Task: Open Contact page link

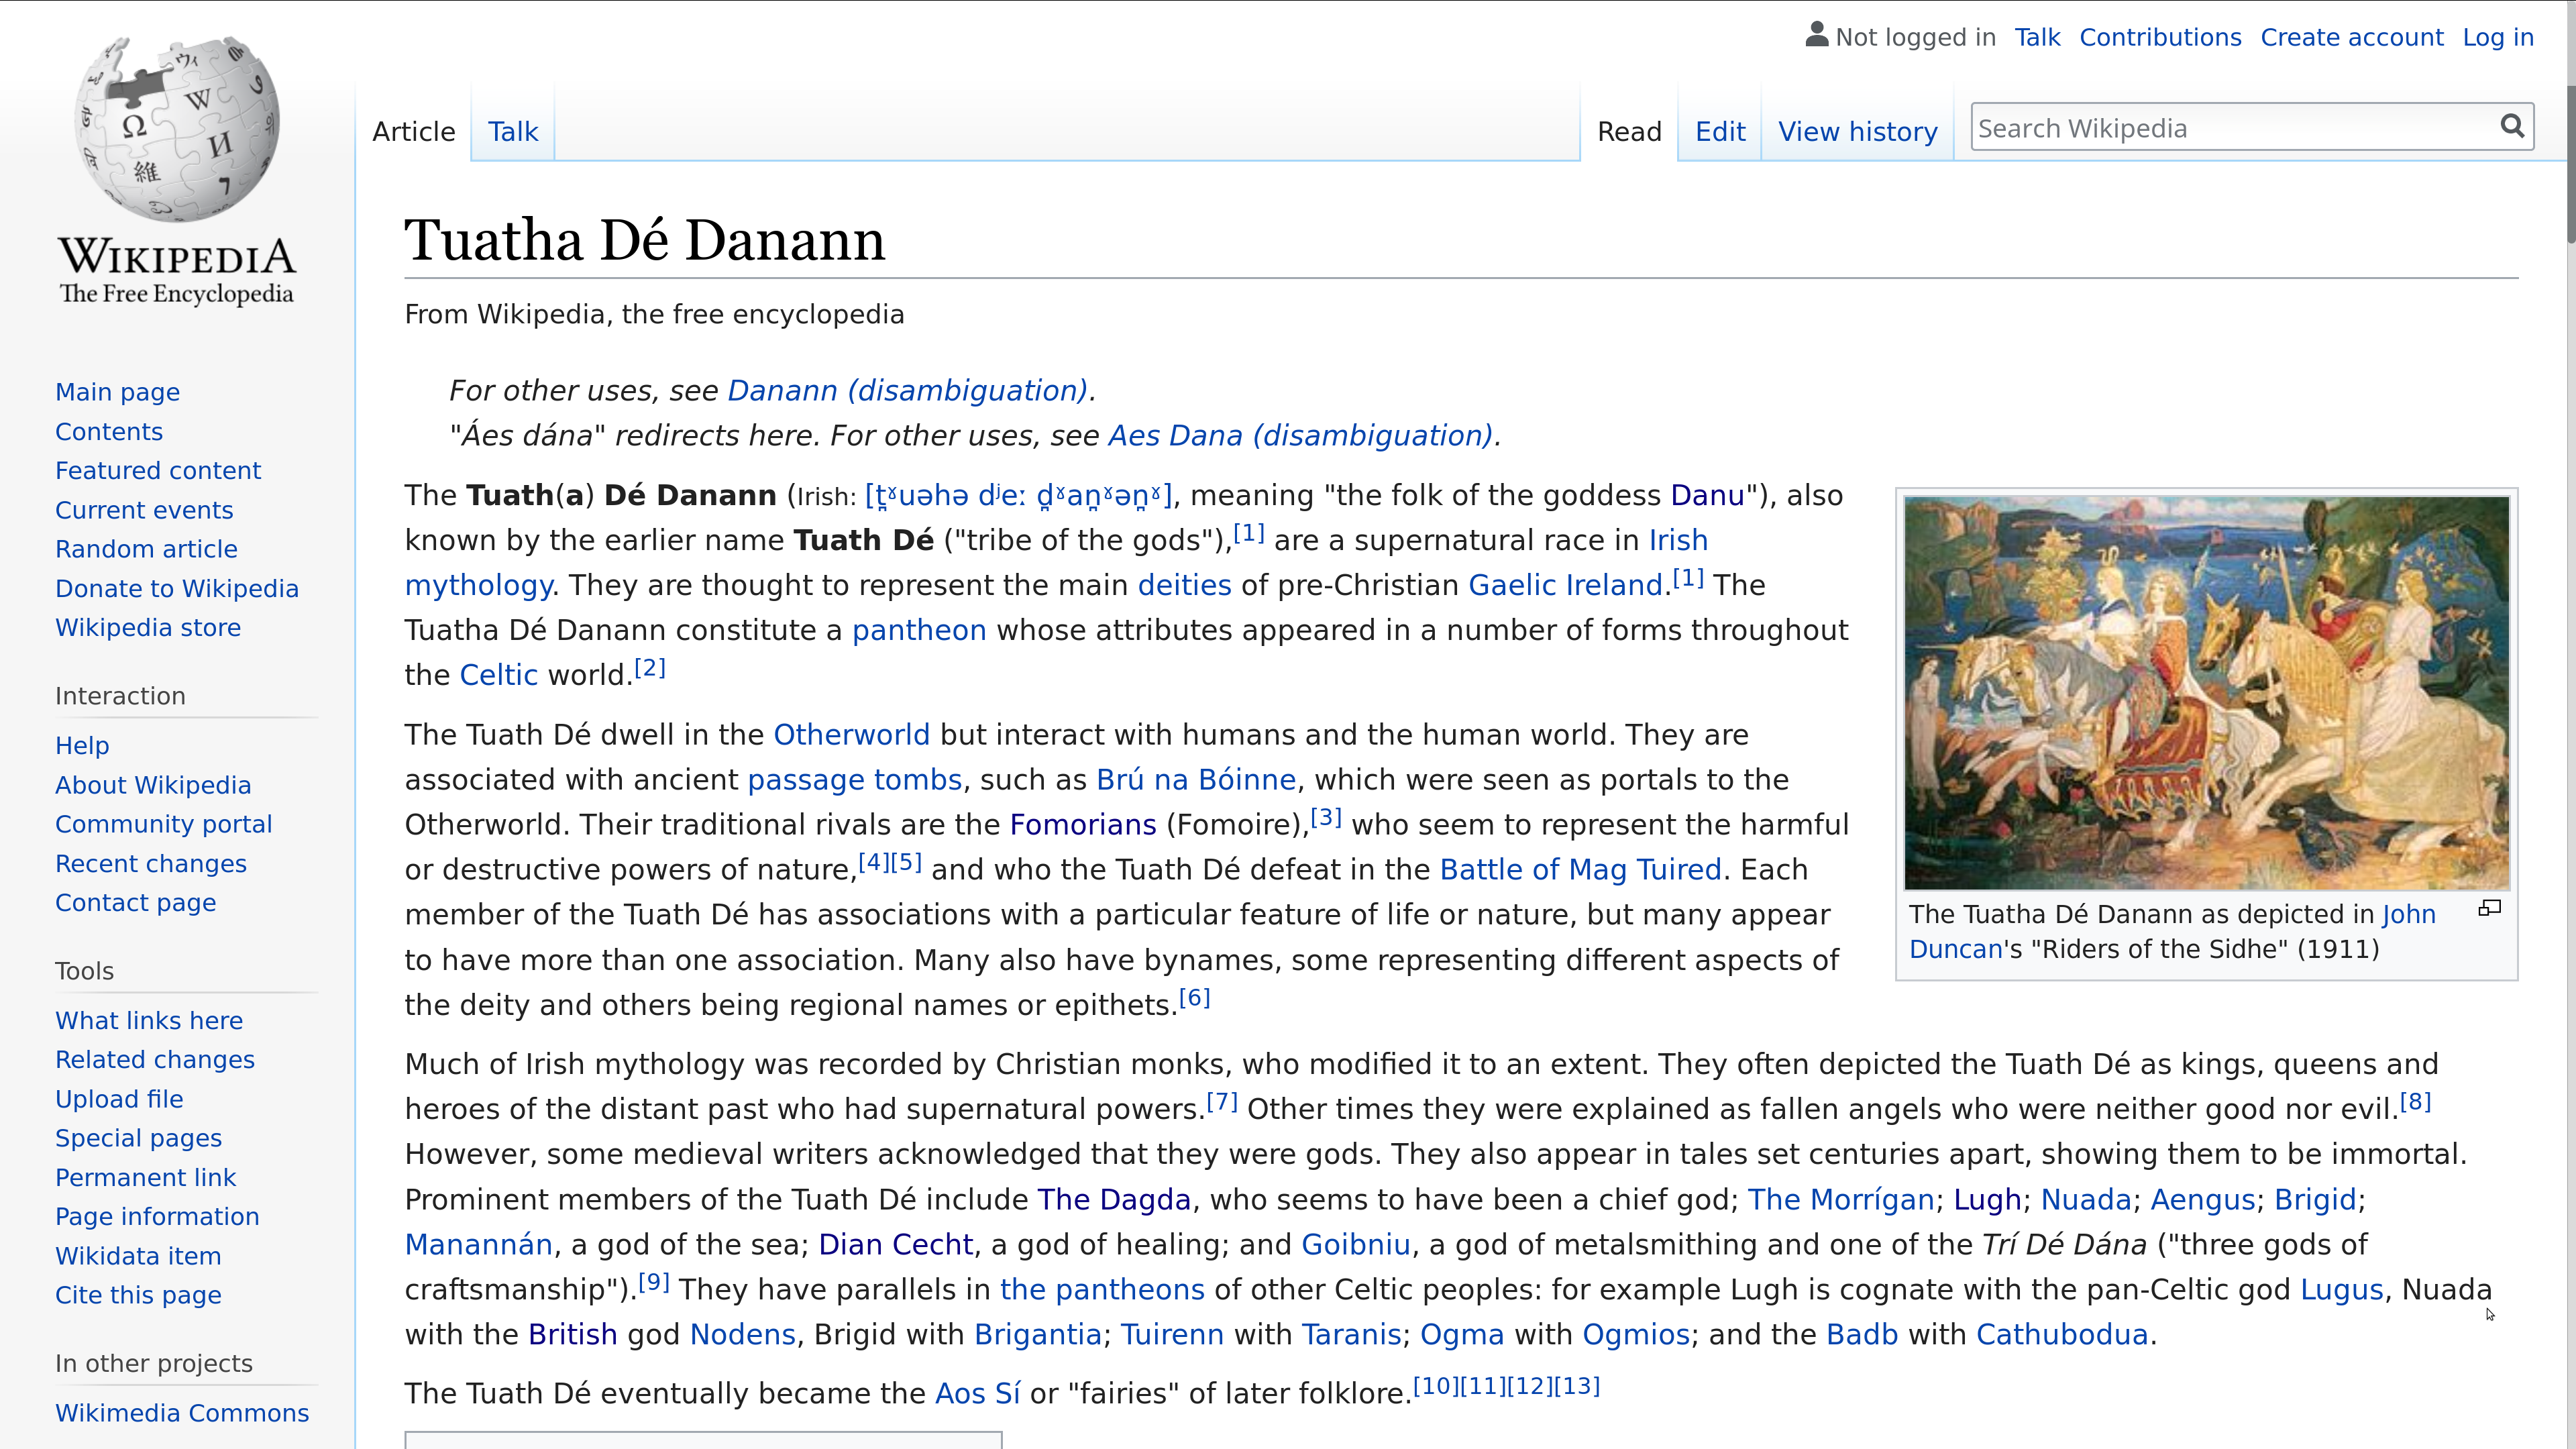Action: 135,903
